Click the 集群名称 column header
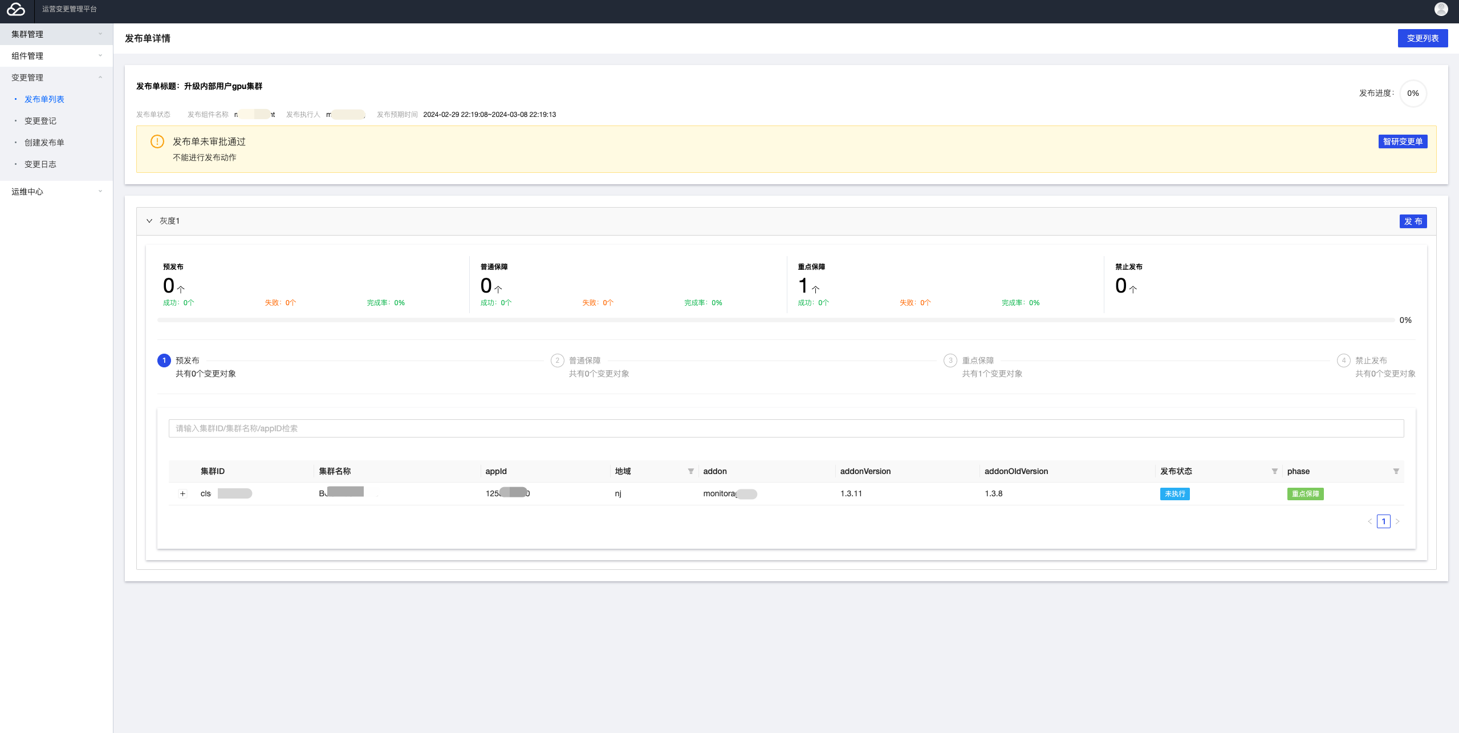Screen dimensions: 1459x733 click(x=335, y=471)
